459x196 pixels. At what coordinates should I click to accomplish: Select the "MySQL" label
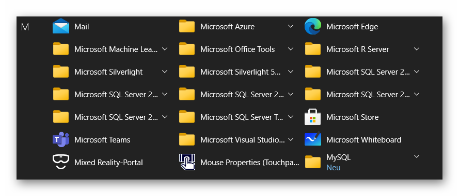pos(338,157)
